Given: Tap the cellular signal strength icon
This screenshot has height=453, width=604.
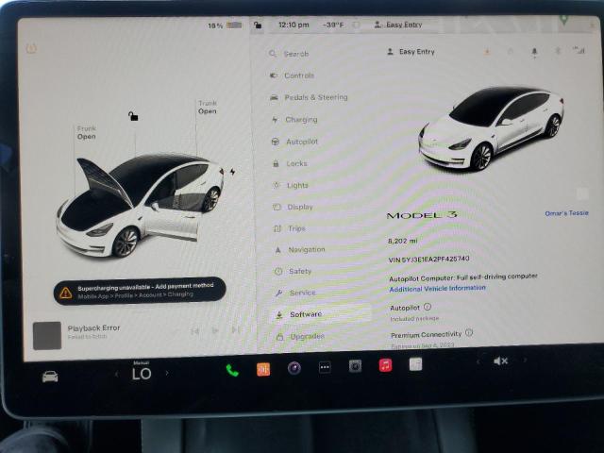Looking at the screenshot, I should coord(579,50).
